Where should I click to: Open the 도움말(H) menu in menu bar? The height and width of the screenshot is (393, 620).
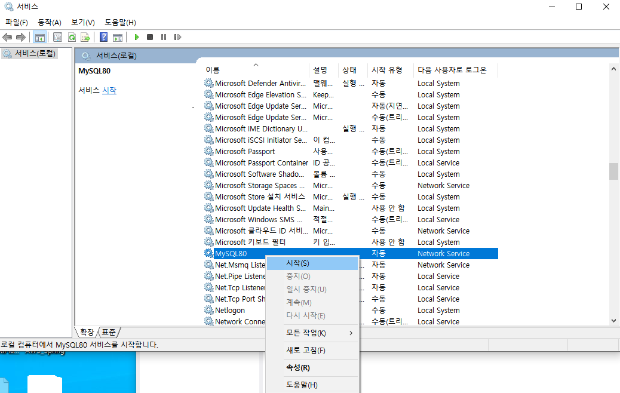click(x=120, y=23)
